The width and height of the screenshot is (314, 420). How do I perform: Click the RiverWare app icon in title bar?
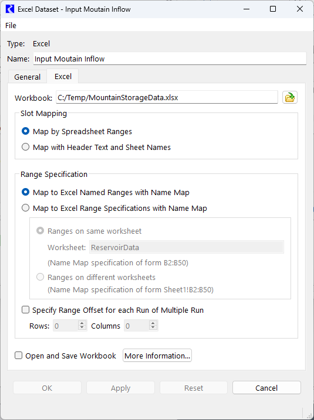(x=9, y=9)
